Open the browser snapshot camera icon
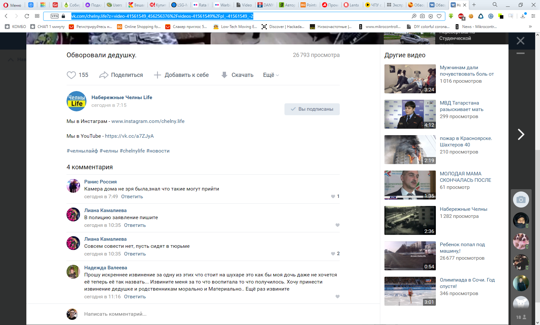The width and height of the screenshot is (540, 325). click(x=422, y=16)
